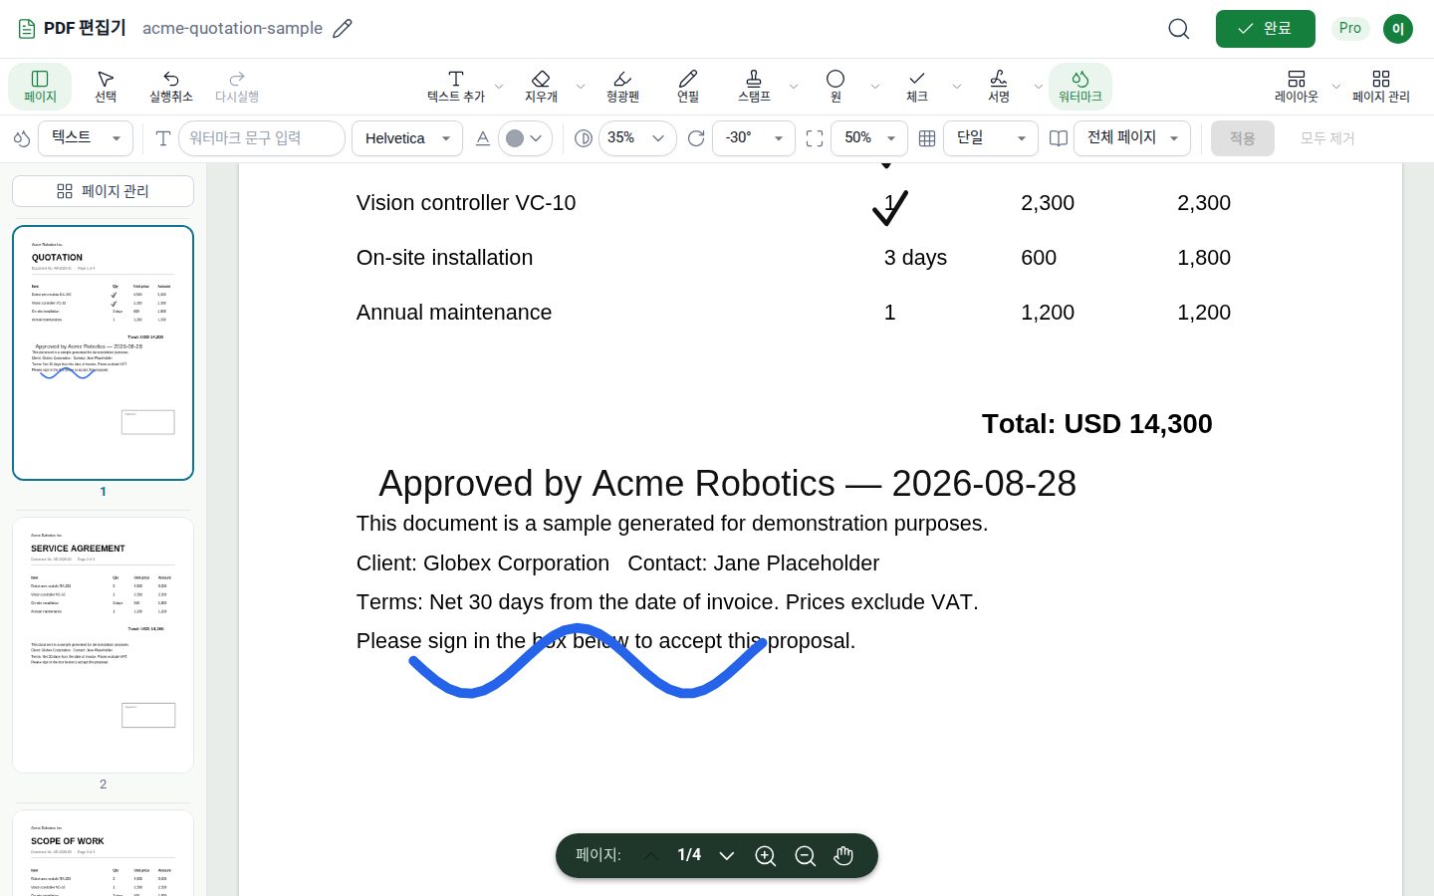This screenshot has width=1434, height=896.
Task: Open the 50% scale dropdown
Action: point(869,138)
